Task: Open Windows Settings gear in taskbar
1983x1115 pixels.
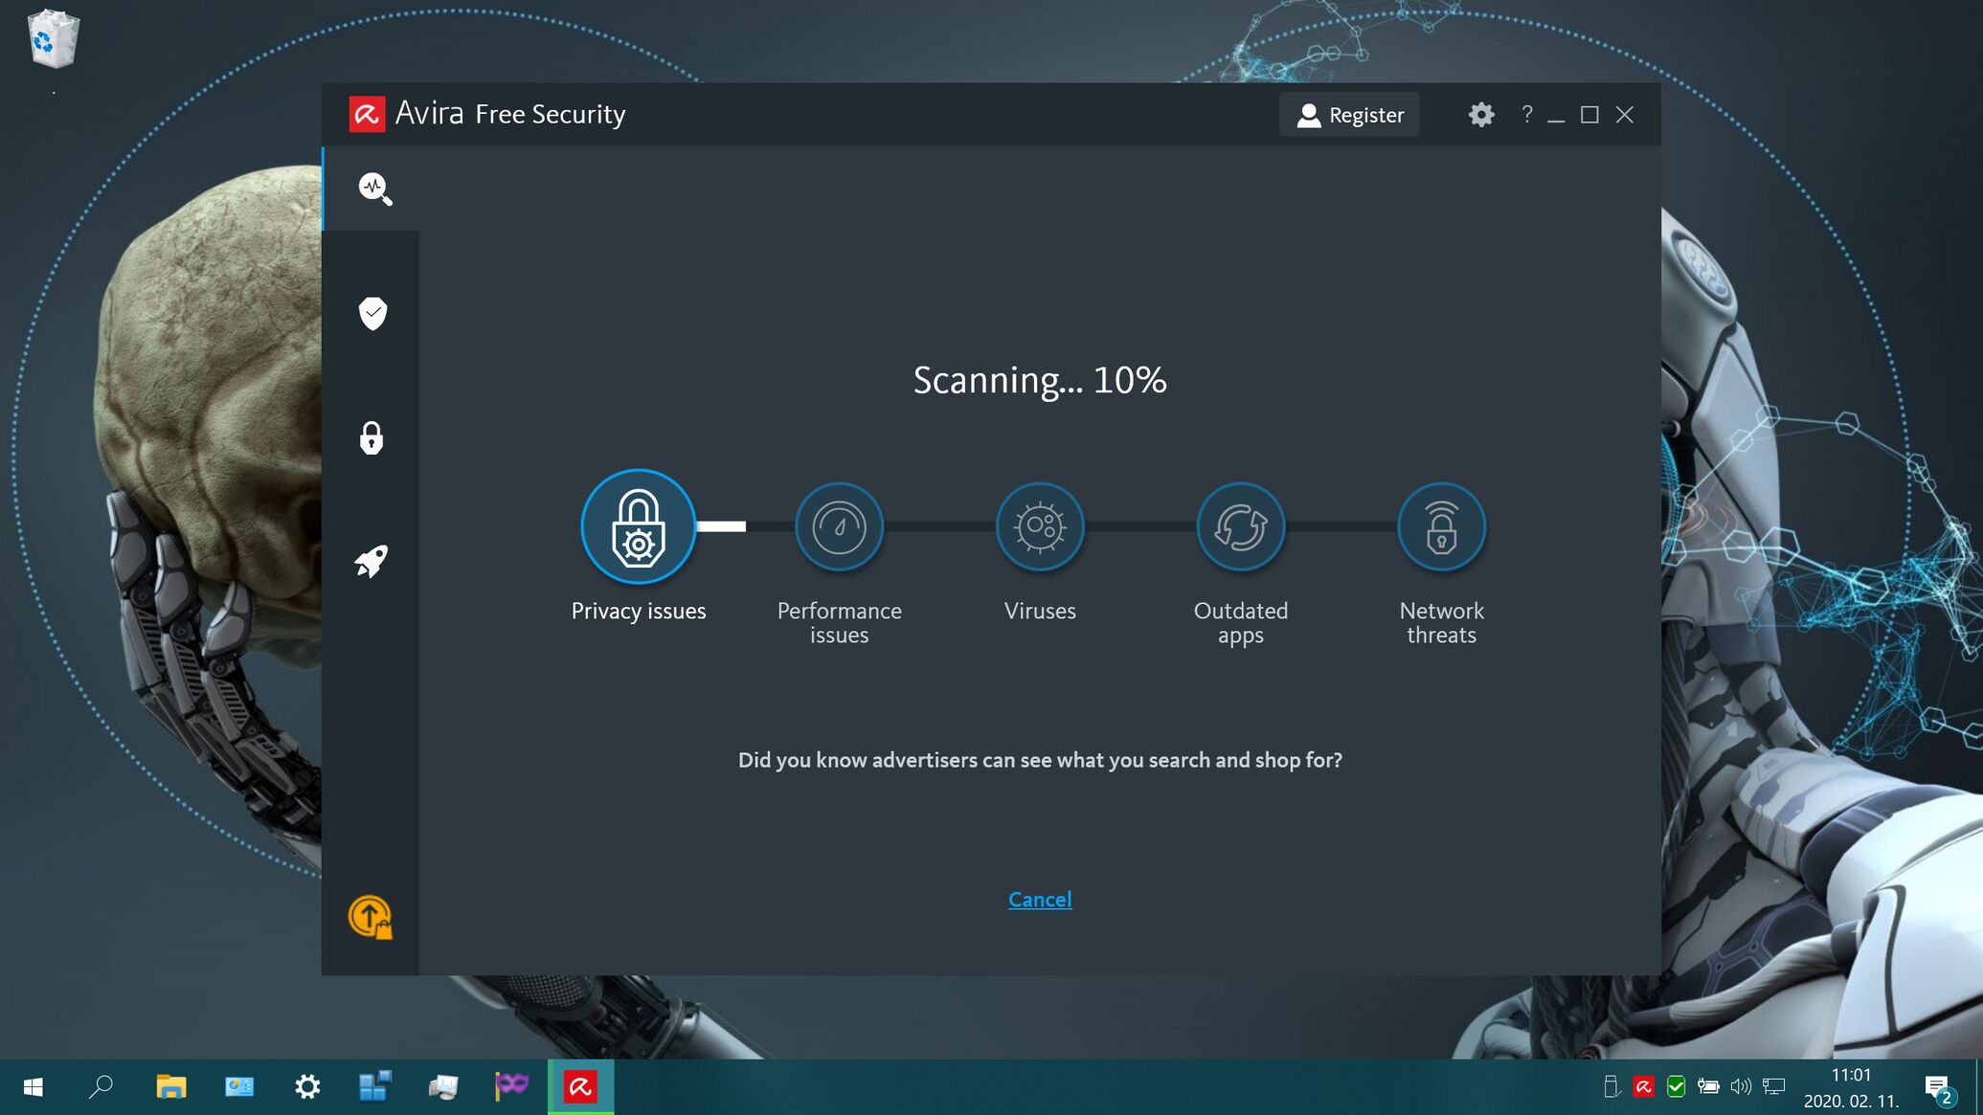Action: [307, 1087]
